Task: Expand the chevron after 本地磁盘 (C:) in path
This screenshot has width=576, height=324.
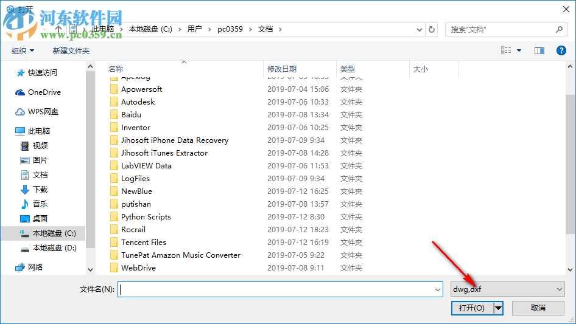Action: 180,29
